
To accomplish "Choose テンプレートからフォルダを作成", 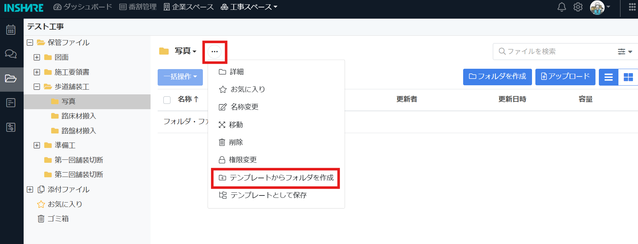I will coord(276,178).
